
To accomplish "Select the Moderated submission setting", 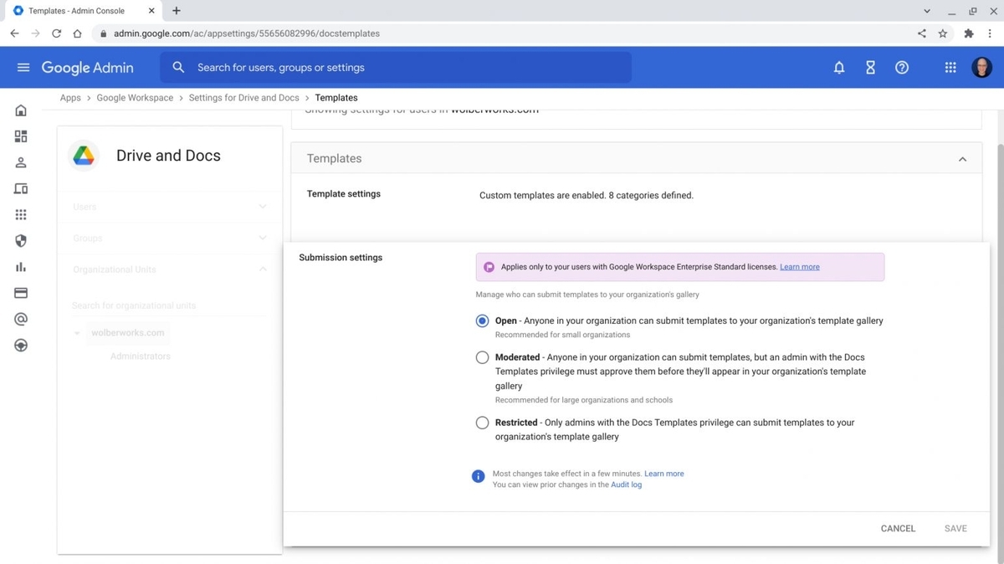I will (482, 357).
